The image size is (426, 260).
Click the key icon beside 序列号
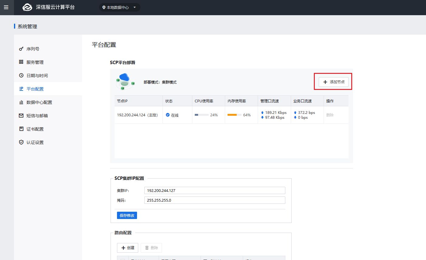tap(21, 49)
